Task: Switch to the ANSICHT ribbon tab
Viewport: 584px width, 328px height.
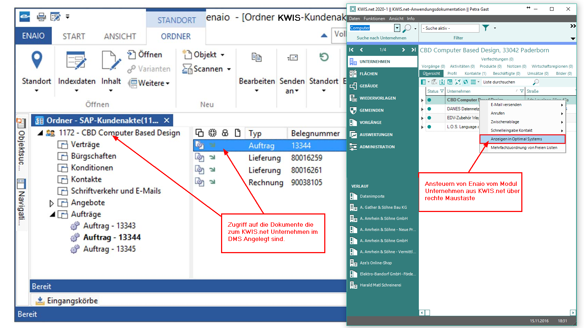Action: click(x=120, y=36)
